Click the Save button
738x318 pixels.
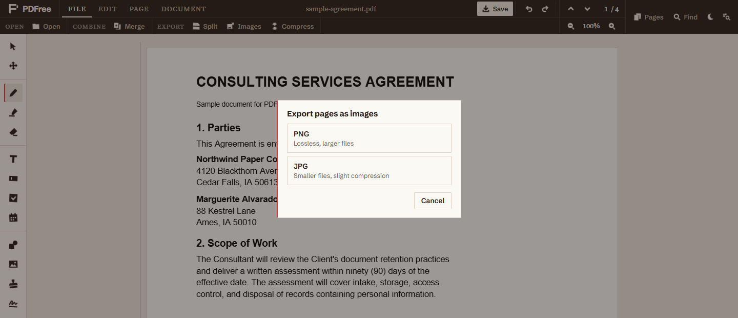495,9
